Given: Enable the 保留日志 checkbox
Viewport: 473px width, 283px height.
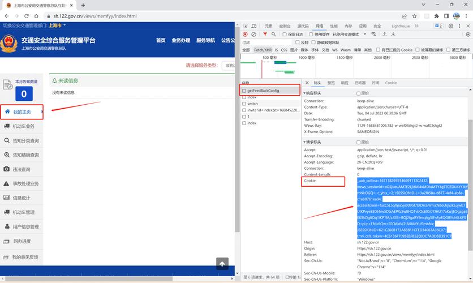Looking at the screenshot, I should pos(285,35).
